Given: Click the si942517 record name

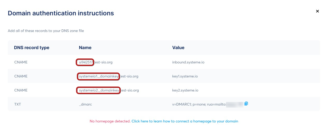Looking at the screenshot, I should coord(85,62).
